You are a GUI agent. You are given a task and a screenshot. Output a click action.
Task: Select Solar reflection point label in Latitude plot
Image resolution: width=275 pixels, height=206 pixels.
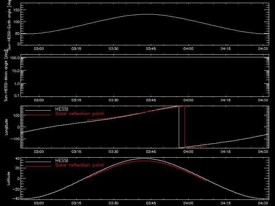coord(79,165)
